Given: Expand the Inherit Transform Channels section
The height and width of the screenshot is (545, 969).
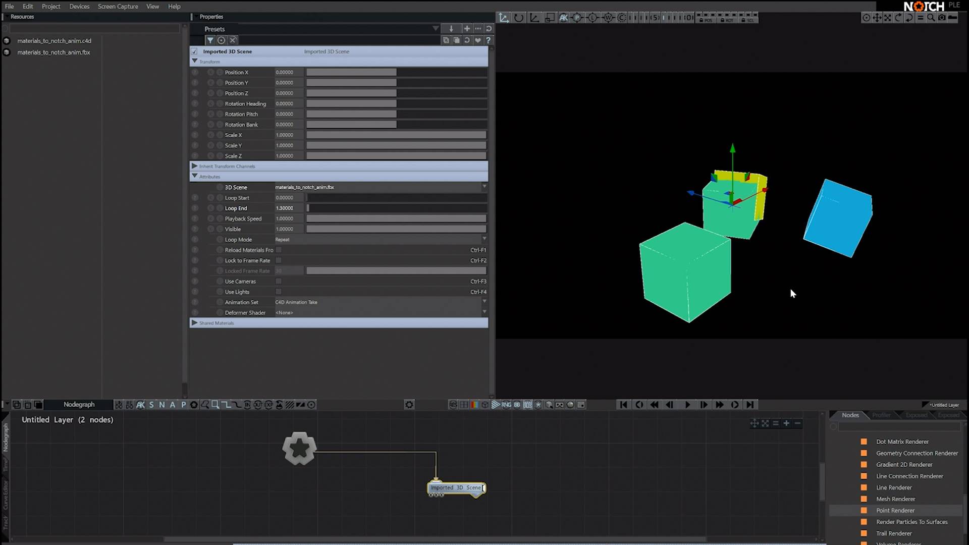Looking at the screenshot, I should 195,166.
